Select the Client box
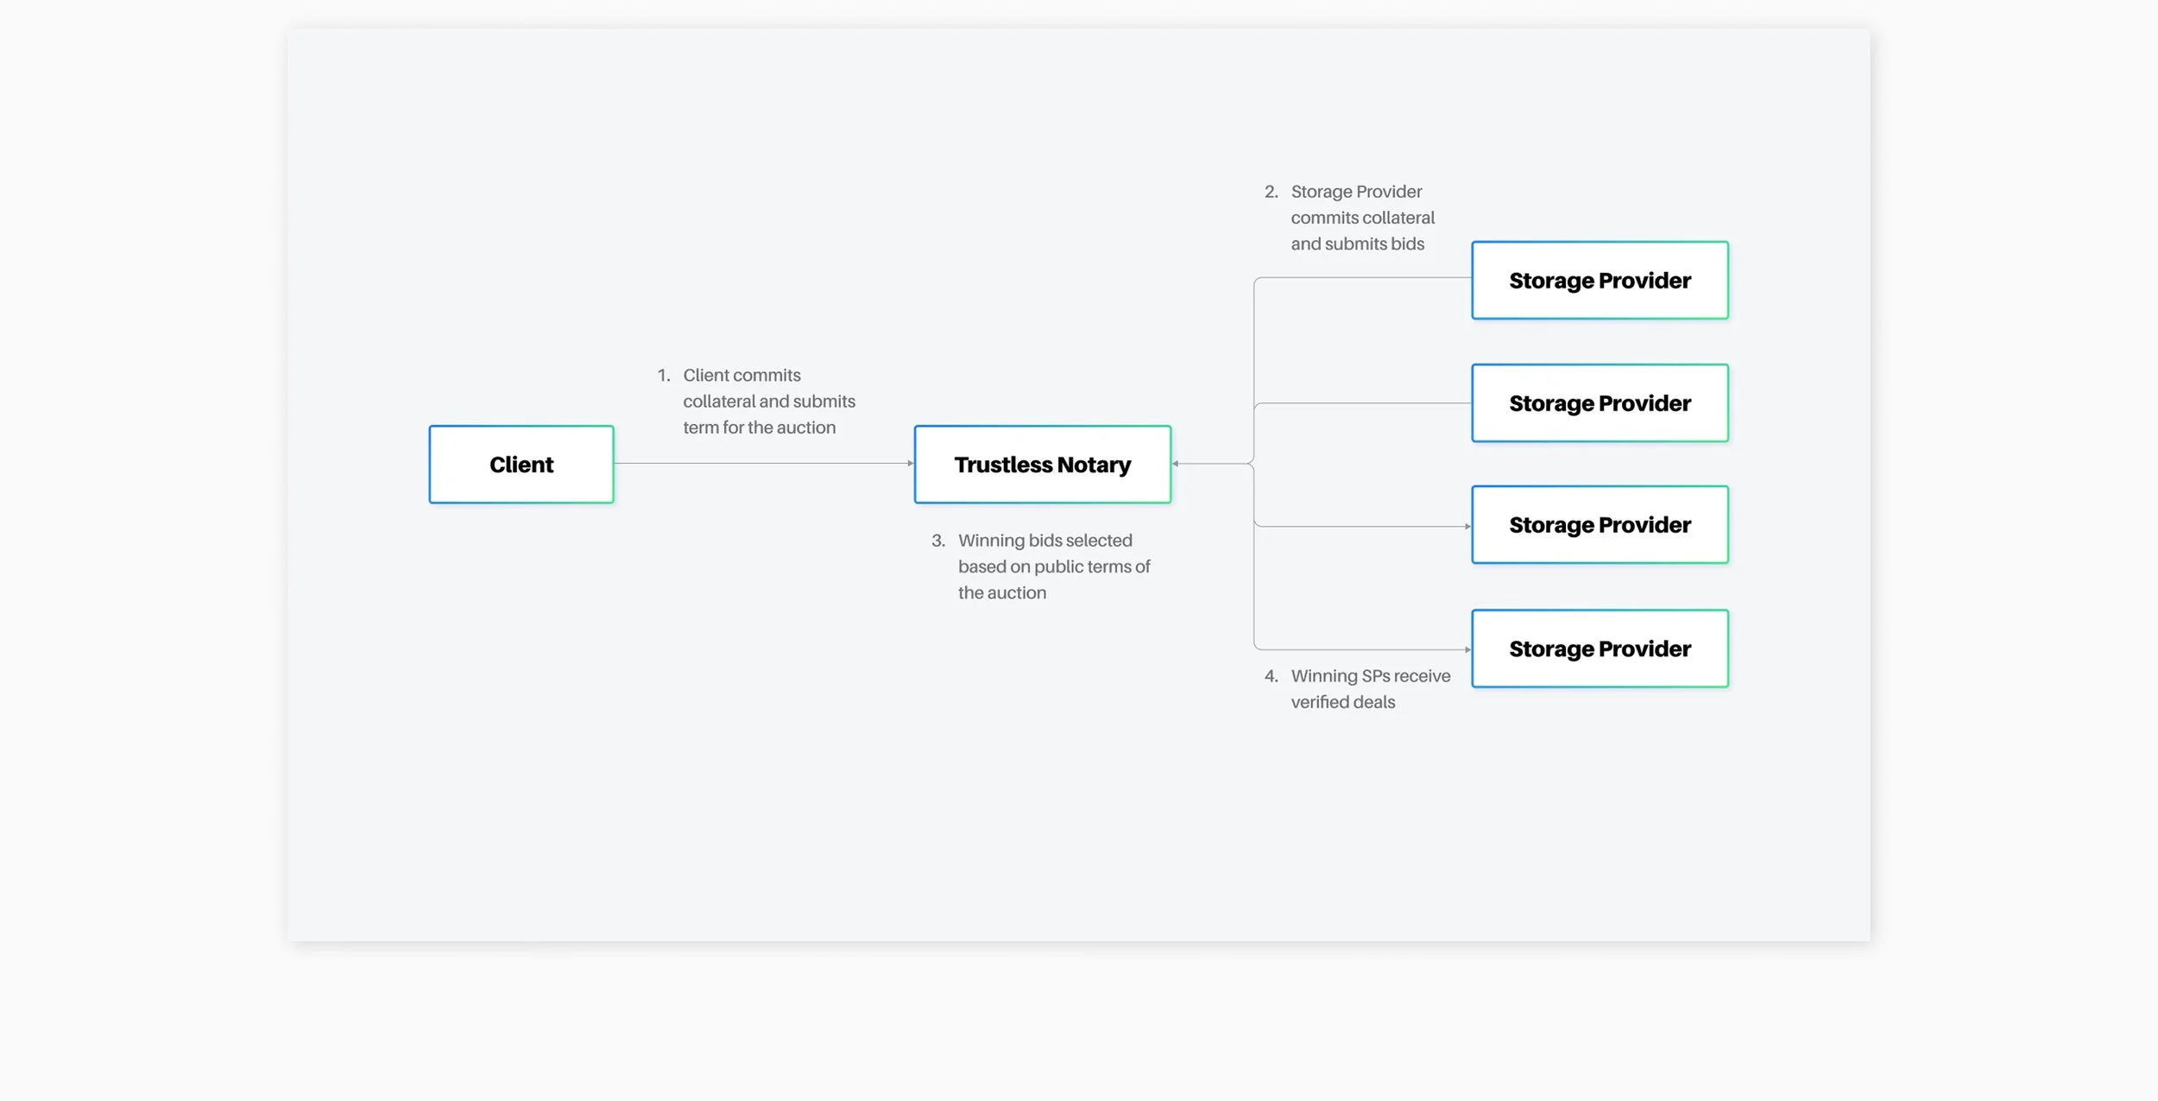This screenshot has width=2158, height=1101. click(521, 465)
